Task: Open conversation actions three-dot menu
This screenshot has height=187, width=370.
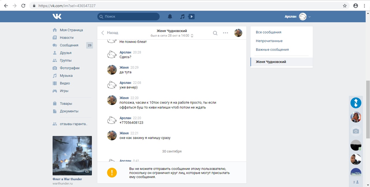Action: click(225, 33)
